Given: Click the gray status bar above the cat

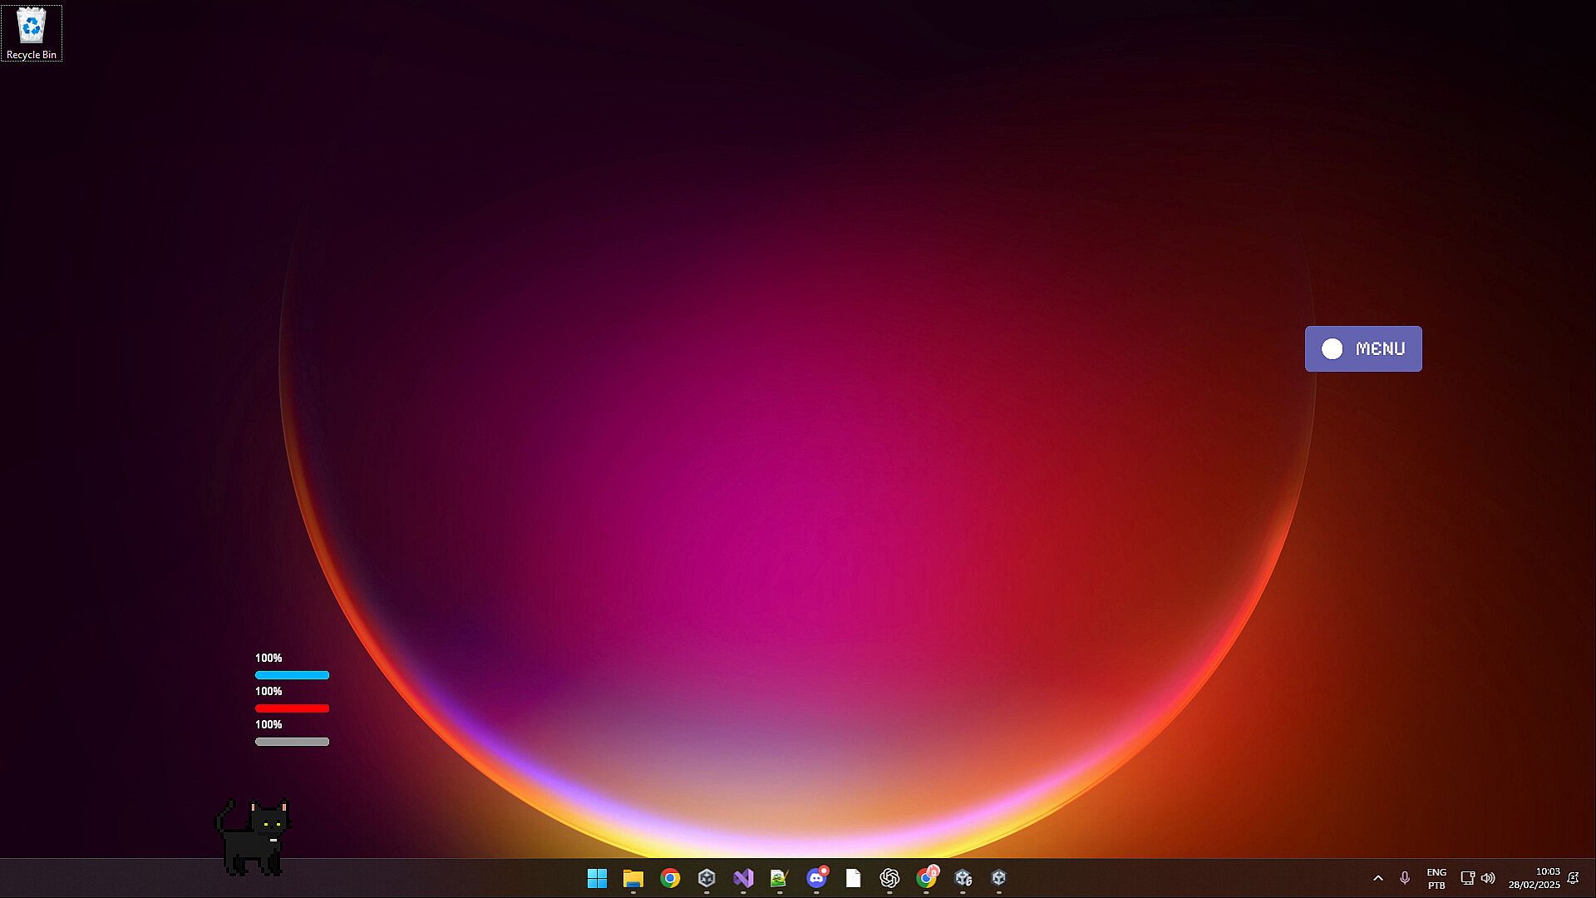Looking at the screenshot, I should point(292,742).
